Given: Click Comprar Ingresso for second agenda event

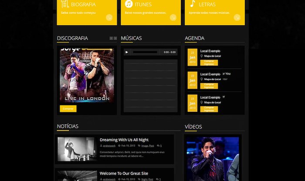Looking at the screenshot, I should coord(209,86).
